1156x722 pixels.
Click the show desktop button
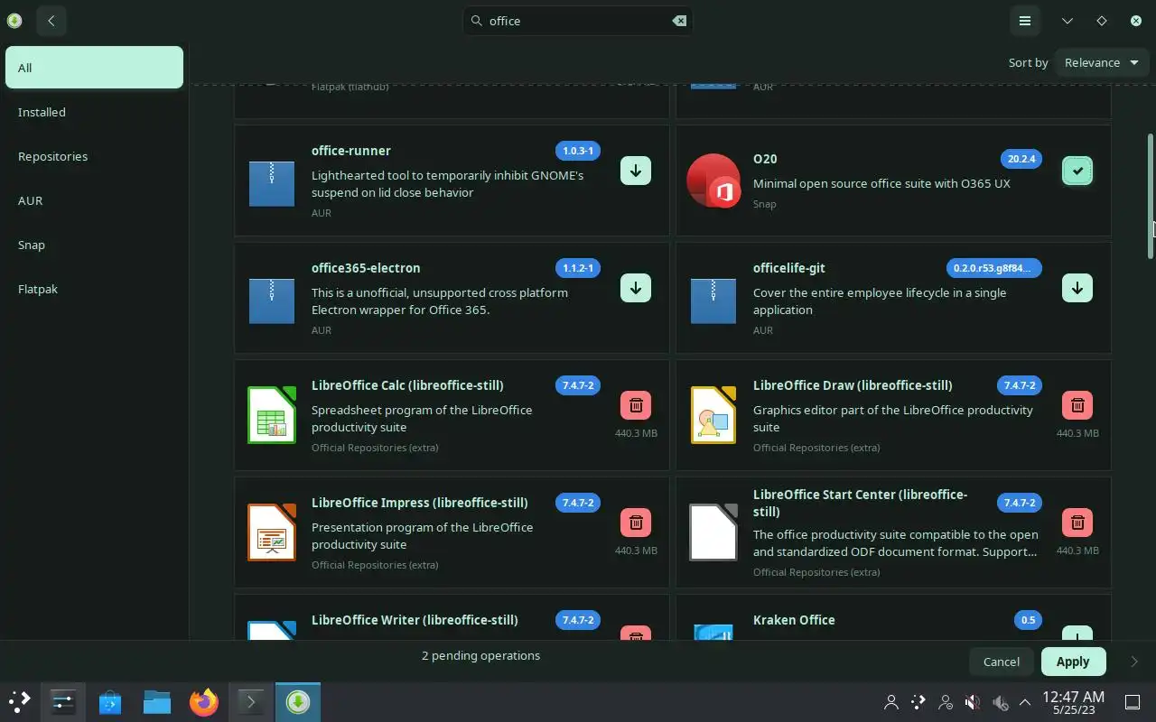pyautogui.click(x=1133, y=701)
